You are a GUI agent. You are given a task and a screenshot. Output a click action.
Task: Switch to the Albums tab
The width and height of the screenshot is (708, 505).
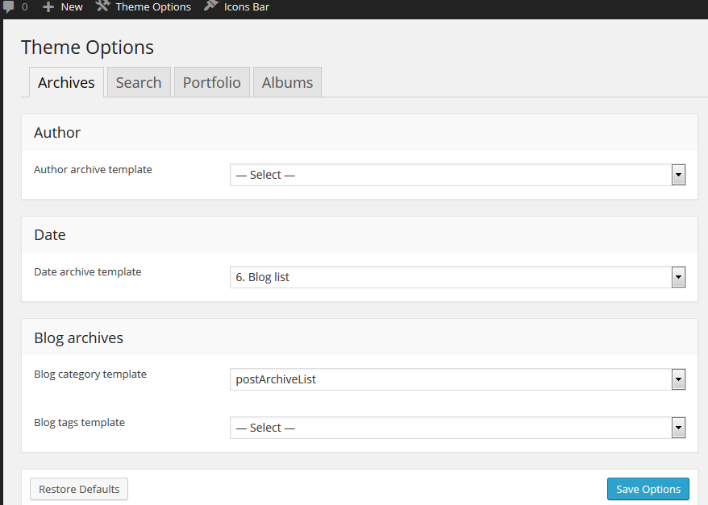(287, 82)
